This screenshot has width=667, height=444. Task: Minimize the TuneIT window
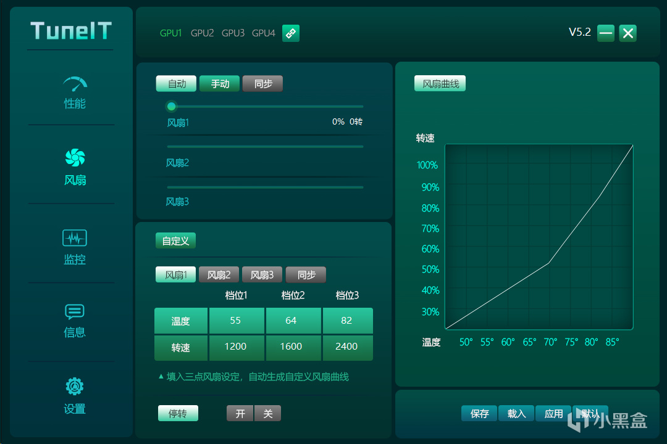[x=606, y=33]
